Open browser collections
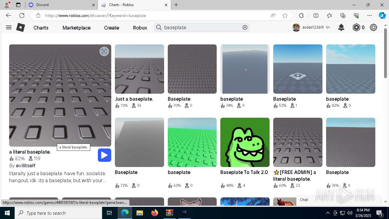The image size is (389, 219). [x=343, y=16]
